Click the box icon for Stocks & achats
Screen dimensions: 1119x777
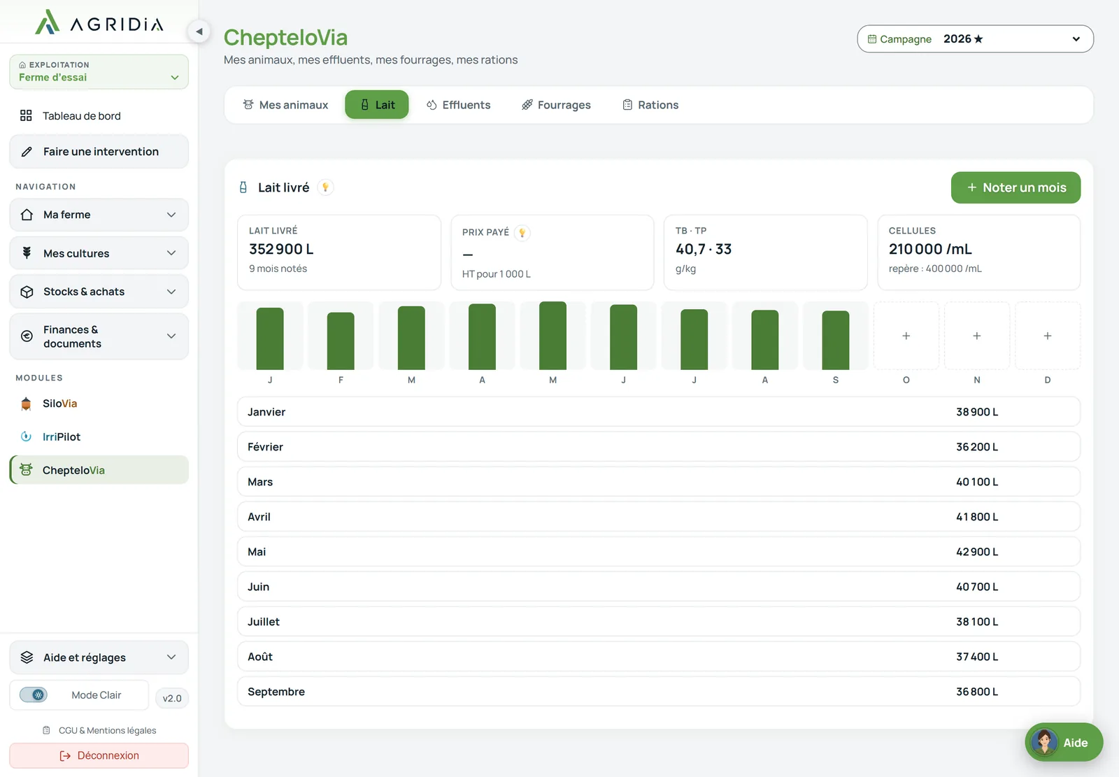pos(27,292)
